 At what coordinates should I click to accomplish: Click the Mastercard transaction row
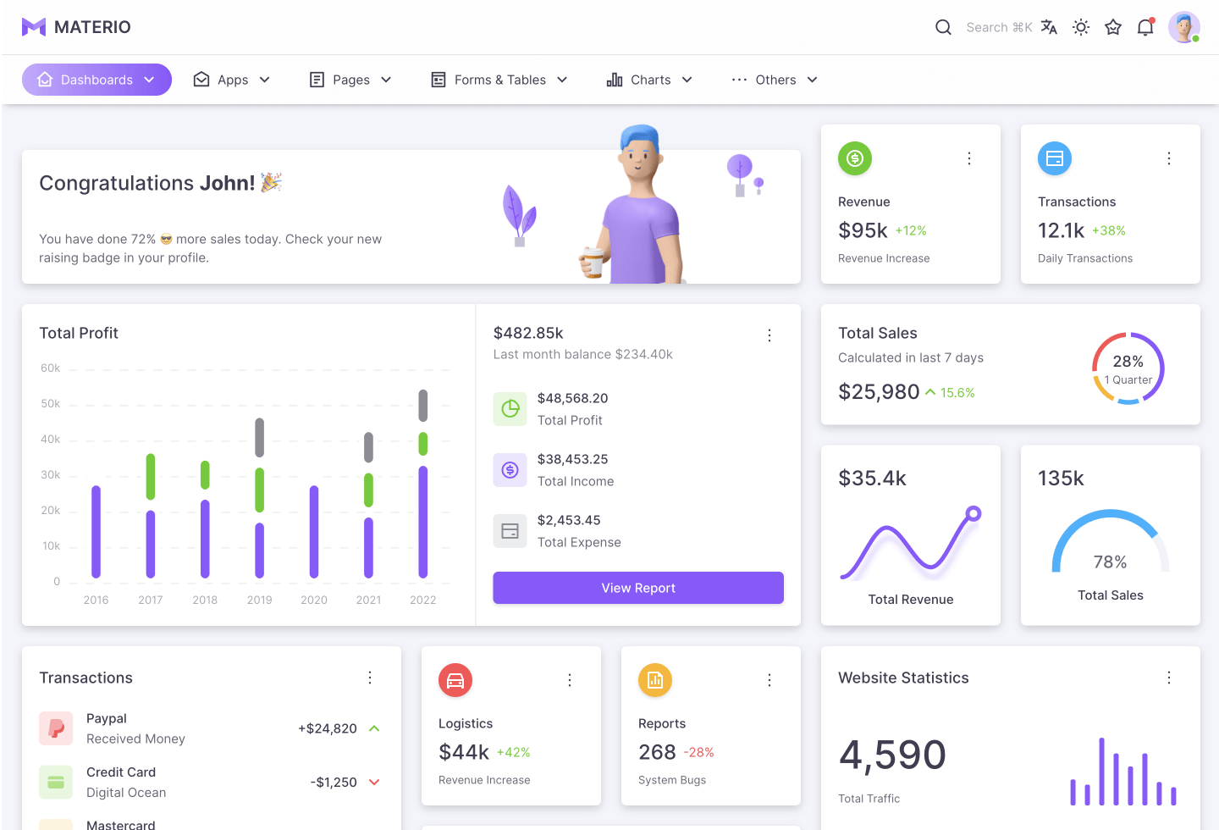[x=212, y=824]
